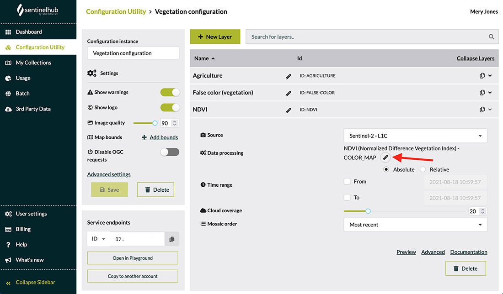The width and height of the screenshot is (503, 294).
Task: Go to My Collections in sidebar
Action: point(33,63)
